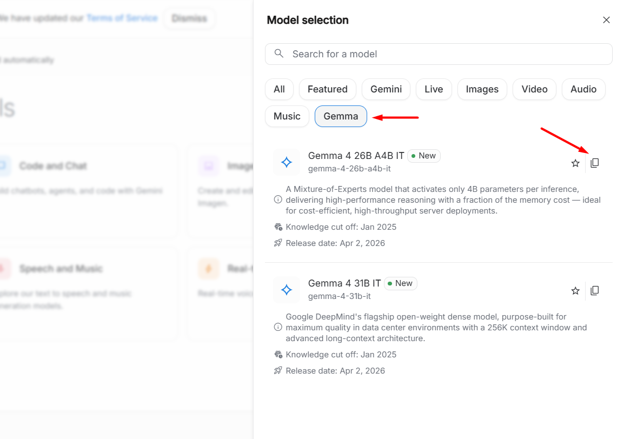Copy the gemma-4-26b-a4b-it model ID
Viewport: 624px width, 439px height.
(x=595, y=163)
